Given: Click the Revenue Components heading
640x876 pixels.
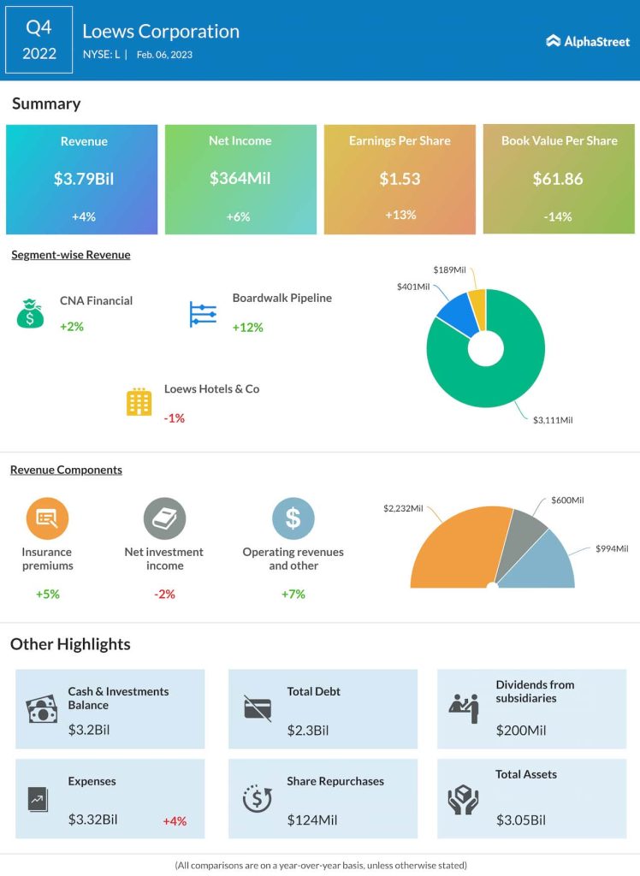Looking at the screenshot, I should point(66,470).
